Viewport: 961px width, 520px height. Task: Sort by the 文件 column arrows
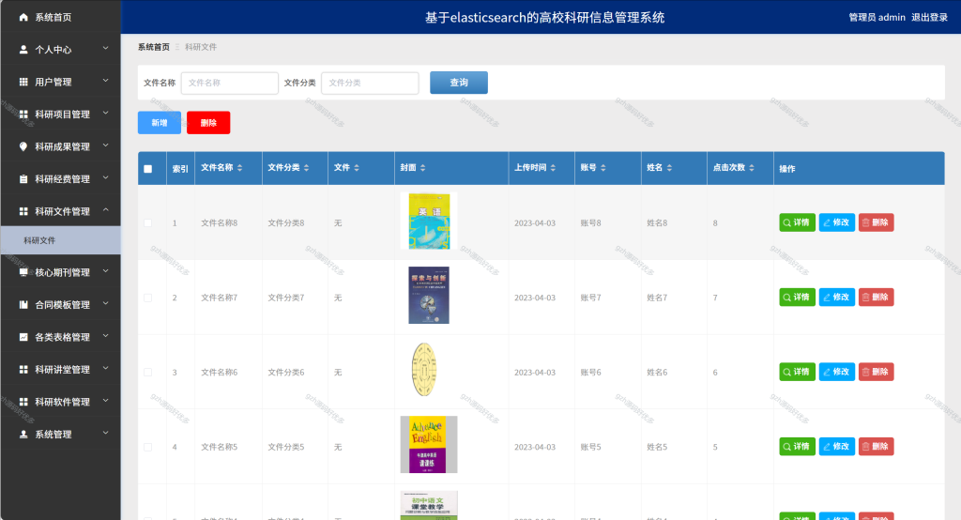(x=357, y=167)
